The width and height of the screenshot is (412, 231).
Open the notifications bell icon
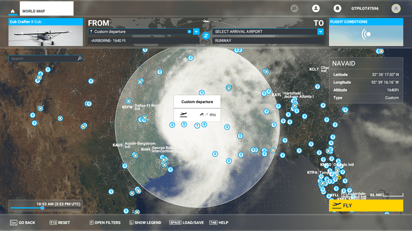pyautogui.click(x=337, y=8)
